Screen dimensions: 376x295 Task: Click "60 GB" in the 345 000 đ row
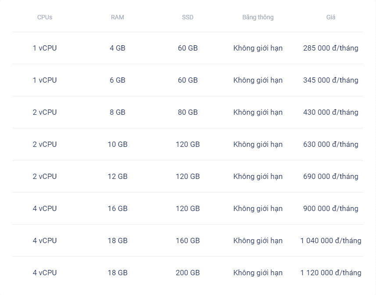pyautogui.click(x=188, y=80)
